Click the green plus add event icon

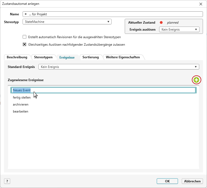[x=197, y=80]
